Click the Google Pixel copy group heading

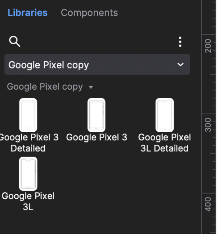[45, 87]
